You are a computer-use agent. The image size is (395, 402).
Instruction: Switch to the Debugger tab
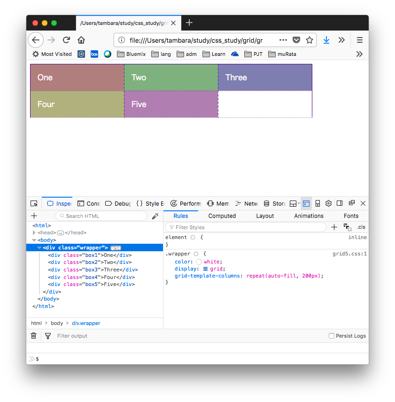(x=118, y=203)
